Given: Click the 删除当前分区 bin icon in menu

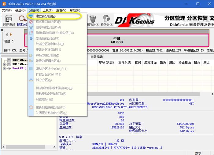Looking at the screenshot, I should 31,27.
